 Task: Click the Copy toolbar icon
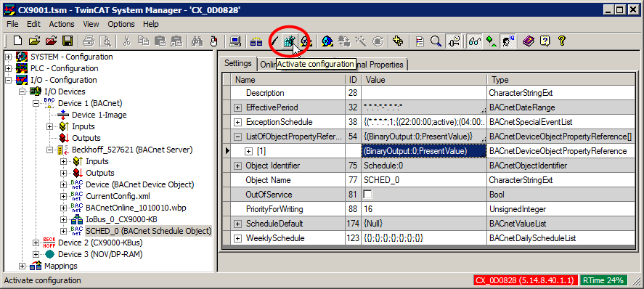[x=143, y=41]
